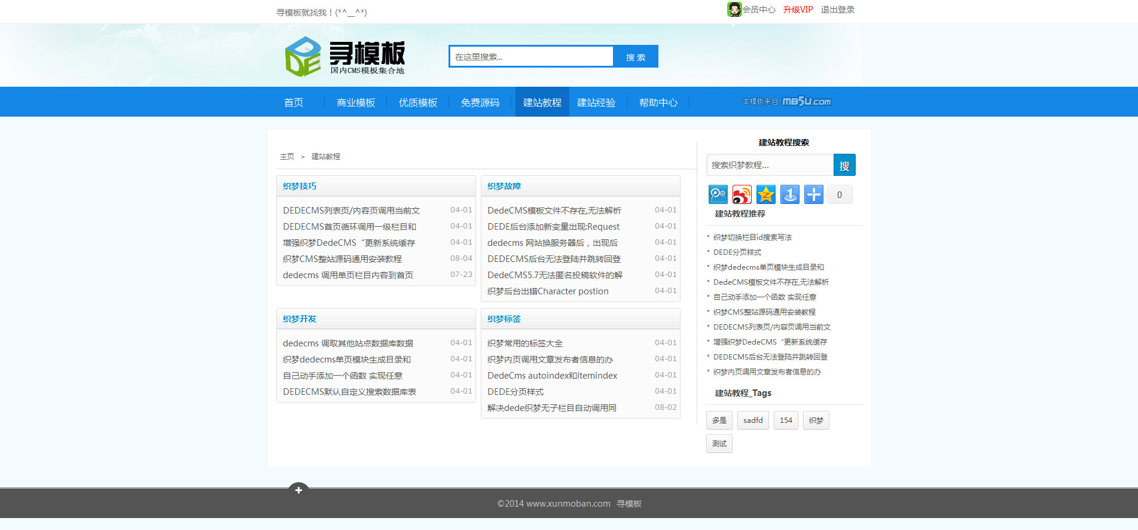
Task: Click the 寻模板 site logo
Action: (345, 57)
